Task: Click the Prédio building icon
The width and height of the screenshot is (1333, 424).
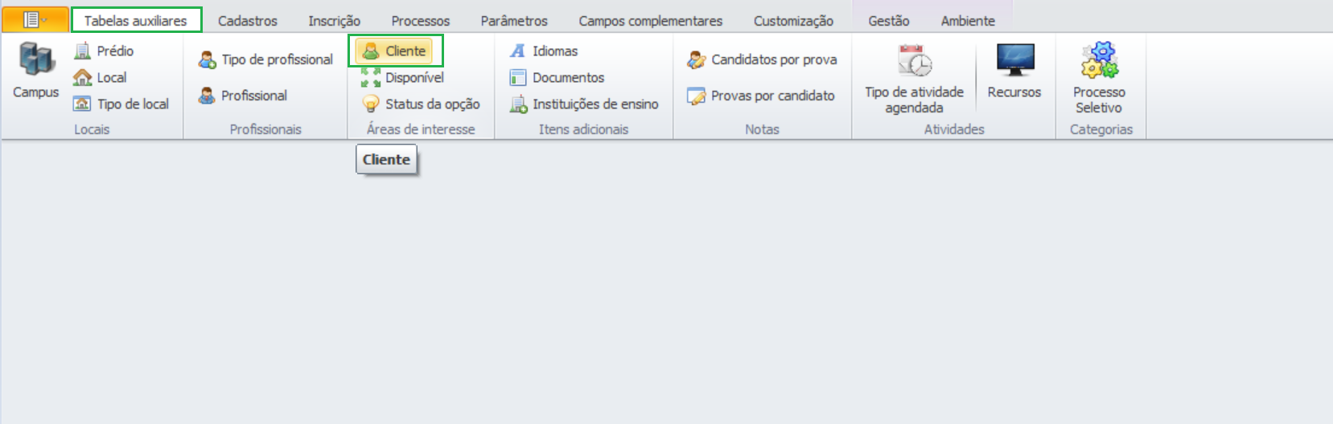Action: [x=82, y=51]
